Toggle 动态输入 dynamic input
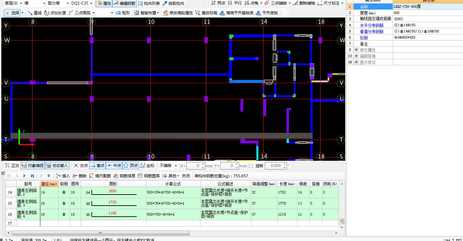Image resolution: width=463 pixels, height=241 pixels. click(x=57, y=165)
